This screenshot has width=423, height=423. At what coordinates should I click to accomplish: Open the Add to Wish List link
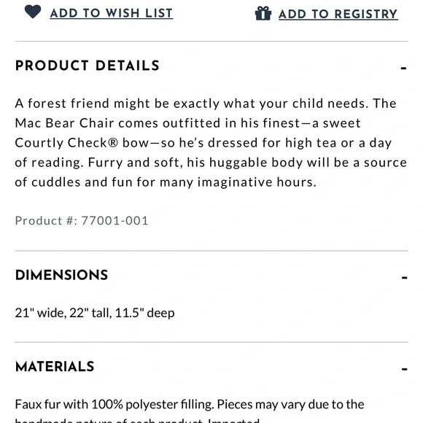[x=112, y=13]
